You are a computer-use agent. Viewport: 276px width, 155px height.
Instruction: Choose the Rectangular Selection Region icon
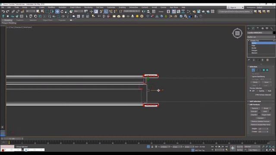(47, 12)
